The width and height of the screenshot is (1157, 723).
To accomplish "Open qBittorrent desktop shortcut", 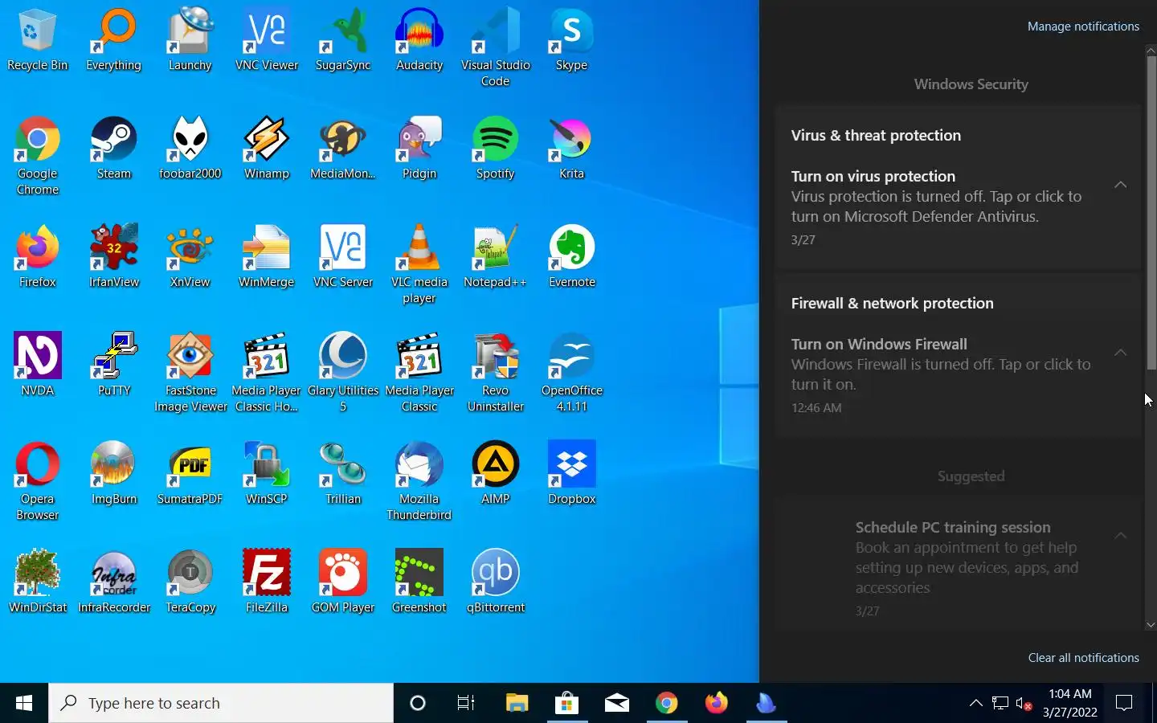I will [495, 582].
